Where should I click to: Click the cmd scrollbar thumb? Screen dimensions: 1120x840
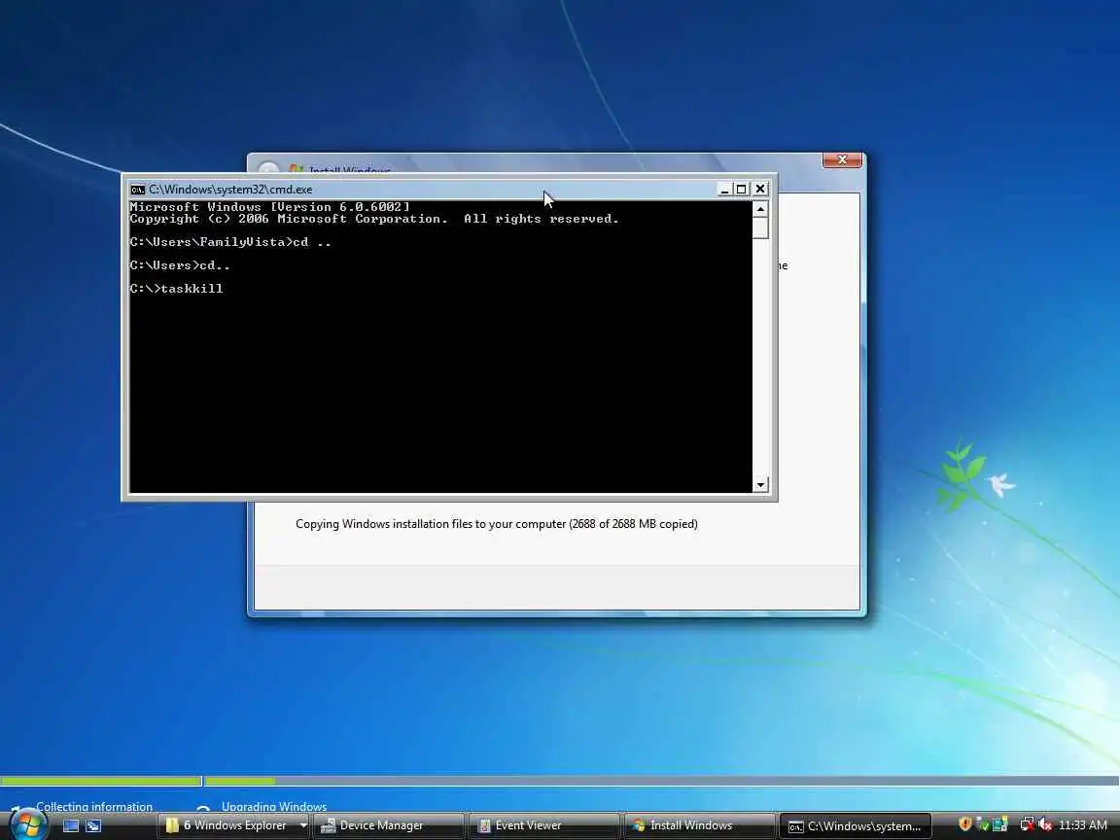click(760, 227)
